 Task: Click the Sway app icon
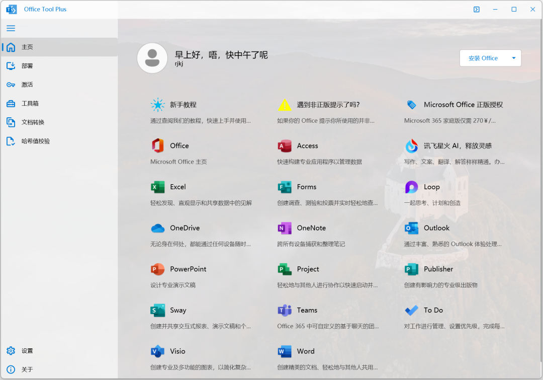point(158,310)
